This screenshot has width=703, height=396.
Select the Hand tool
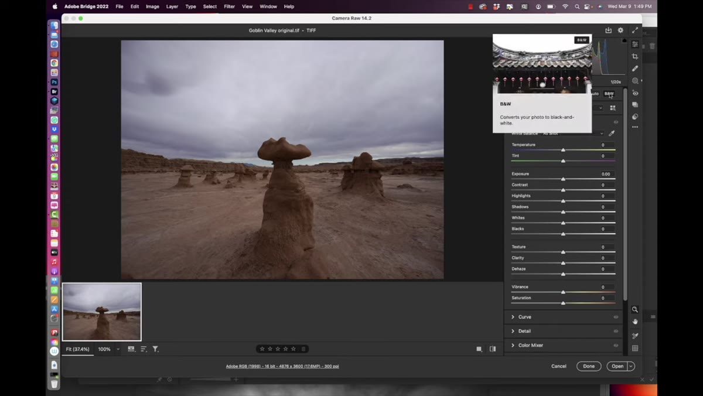point(635,322)
